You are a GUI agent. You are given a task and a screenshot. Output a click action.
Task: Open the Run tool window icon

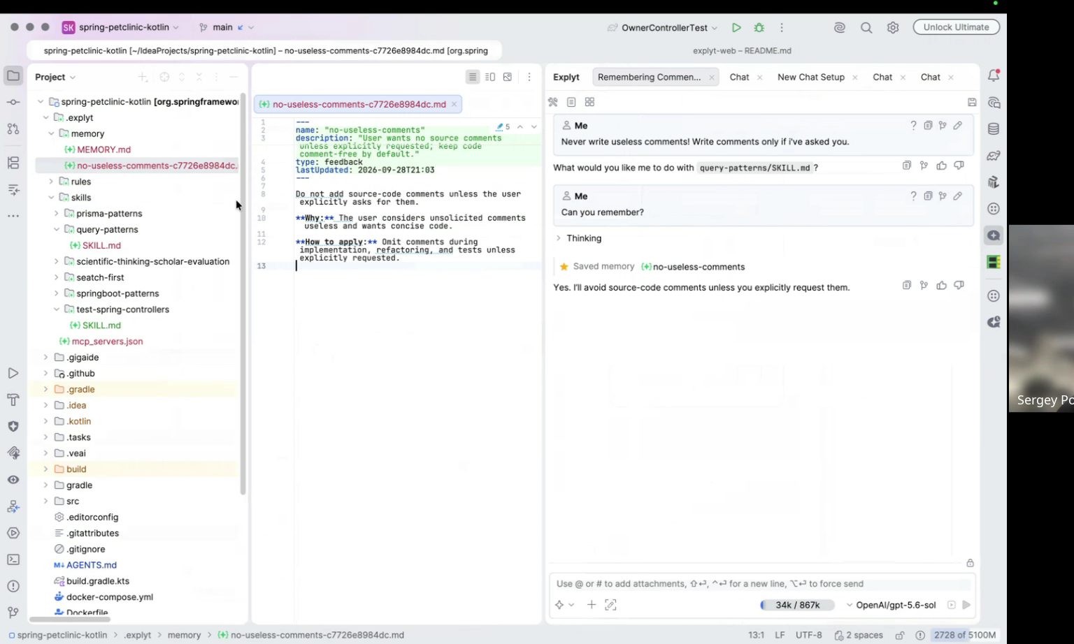pyautogui.click(x=13, y=373)
